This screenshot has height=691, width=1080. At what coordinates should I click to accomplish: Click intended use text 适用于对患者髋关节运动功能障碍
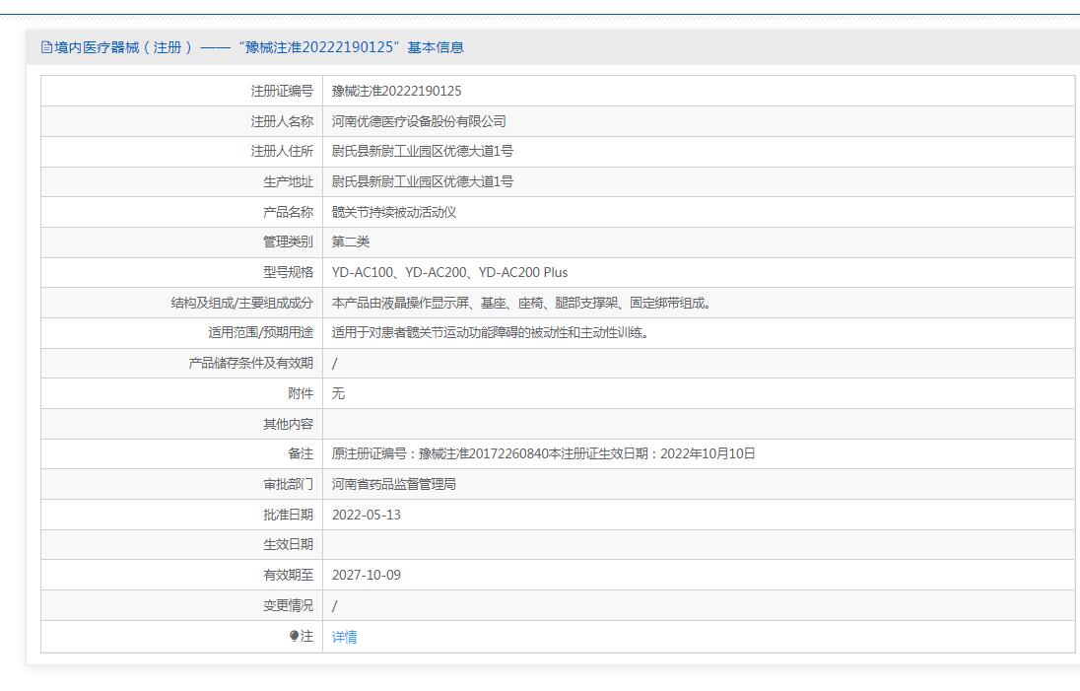(490, 333)
